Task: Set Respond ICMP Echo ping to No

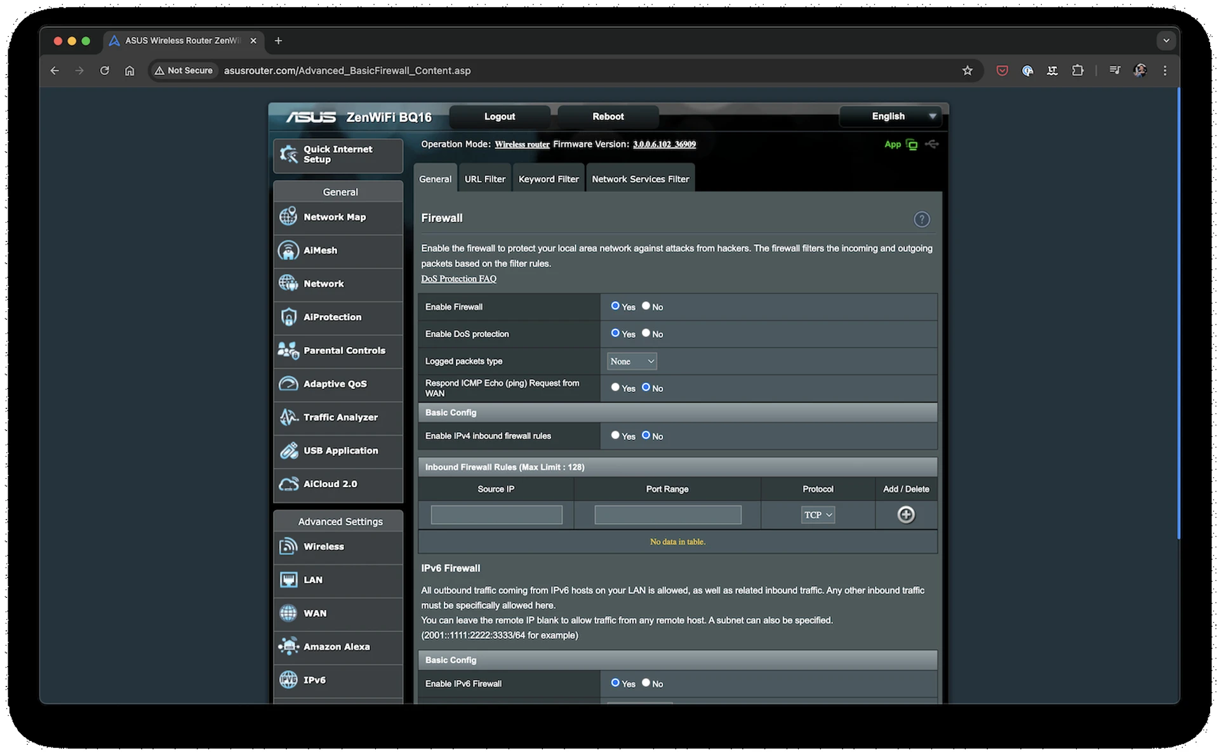Action: (x=646, y=387)
